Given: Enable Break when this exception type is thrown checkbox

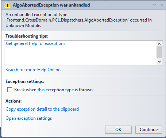Looking at the screenshot, I should (9, 90).
